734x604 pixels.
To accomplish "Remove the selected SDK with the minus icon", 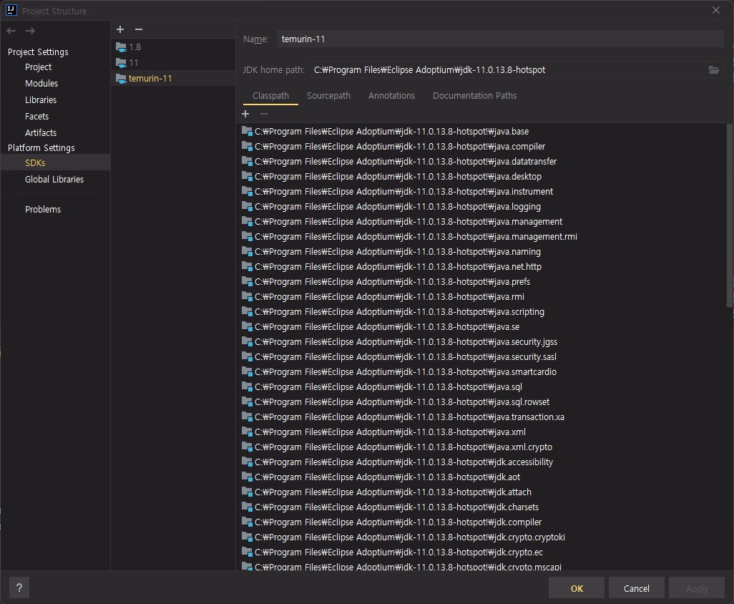I will click(x=139, y=29).
